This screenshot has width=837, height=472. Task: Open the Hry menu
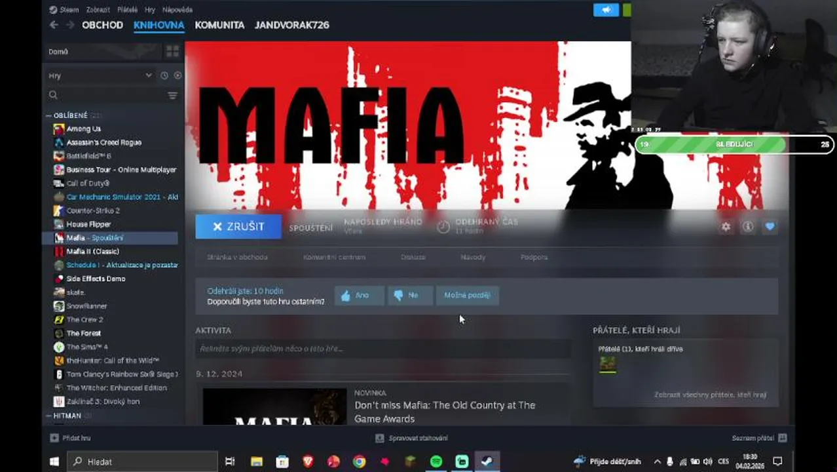click(150, 10)
